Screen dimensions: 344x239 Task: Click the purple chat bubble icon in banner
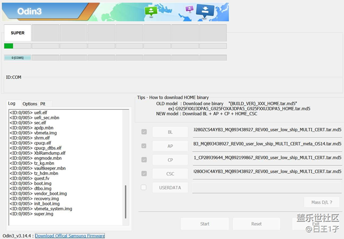[189, 9]
